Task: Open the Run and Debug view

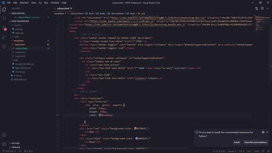Action: coord(4,37)
